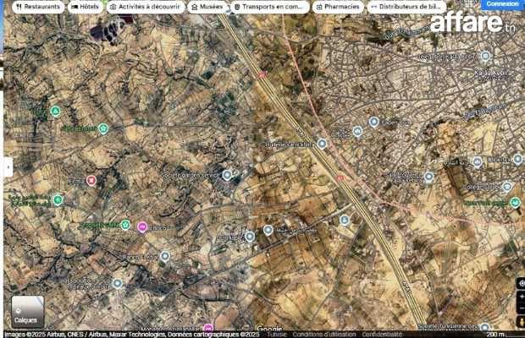Open the Activités à découvrir filter
This screenshot has width=525, height=338.
coord(146,6)
